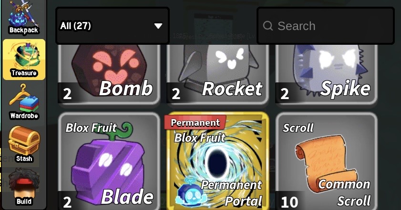Open the Build avatar icon
The height and width of the screenshot is (210, 401).
click(24, 187)
